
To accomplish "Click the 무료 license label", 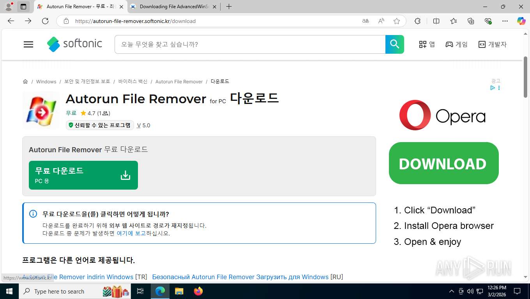I will [x=71, y=113].
